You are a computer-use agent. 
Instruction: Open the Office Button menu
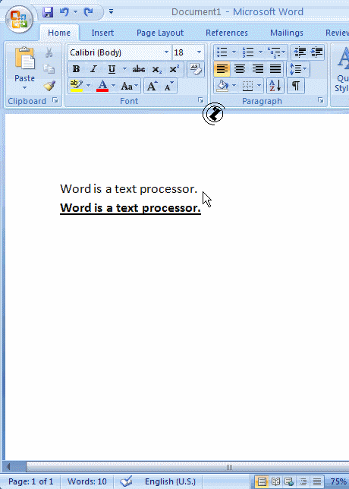pyautogui.click(x=19, y=19)
